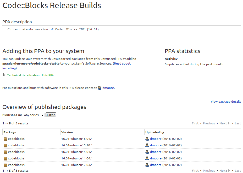
Task: Click the Previous pagination label above the table
Action: click(x=209, y=123)
